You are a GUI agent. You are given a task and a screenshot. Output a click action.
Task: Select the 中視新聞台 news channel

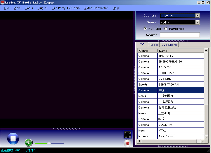[x=171, y=96]
